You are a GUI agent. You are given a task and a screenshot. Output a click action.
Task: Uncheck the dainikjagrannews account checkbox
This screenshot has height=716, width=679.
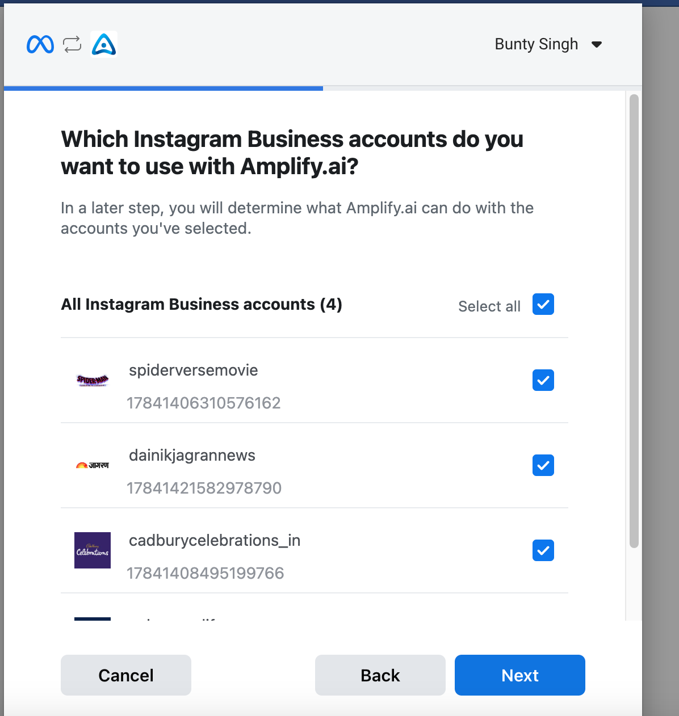click(x=543, y=465)
